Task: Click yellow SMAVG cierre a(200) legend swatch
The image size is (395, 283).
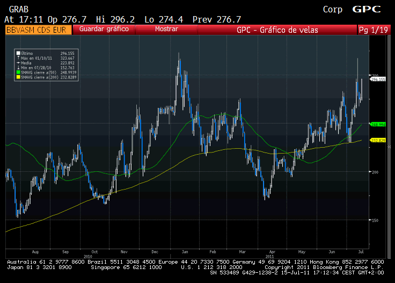Action: pos(18,77)
